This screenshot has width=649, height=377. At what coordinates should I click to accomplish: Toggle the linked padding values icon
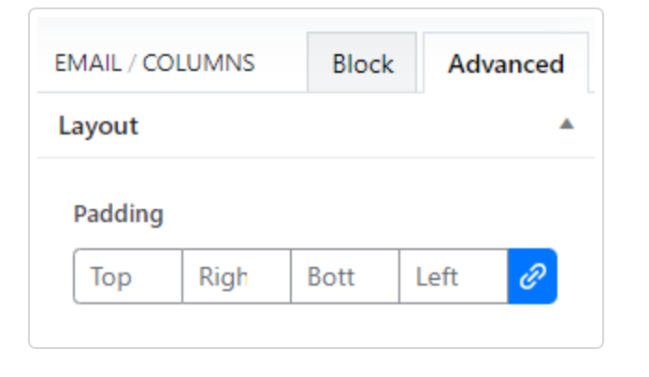(532, 276)
